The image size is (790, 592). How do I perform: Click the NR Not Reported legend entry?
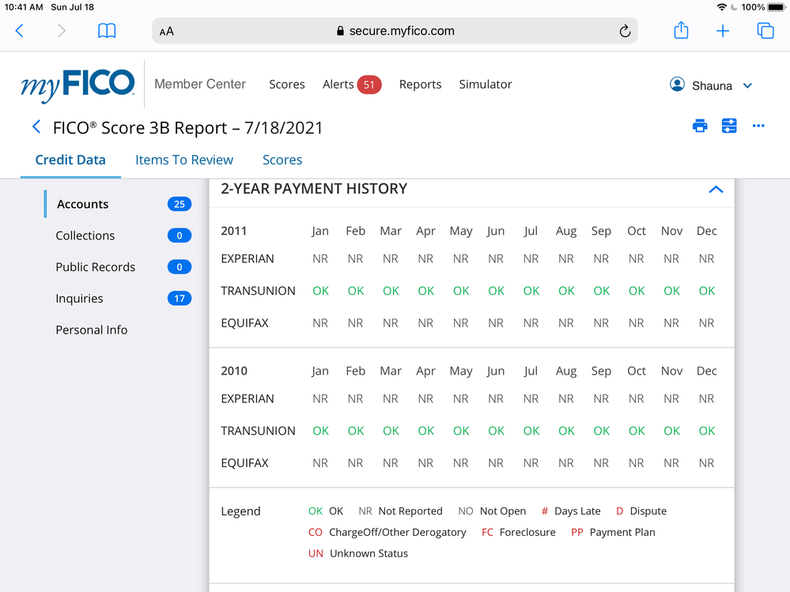pyautogui.click(x=401, y=511)
